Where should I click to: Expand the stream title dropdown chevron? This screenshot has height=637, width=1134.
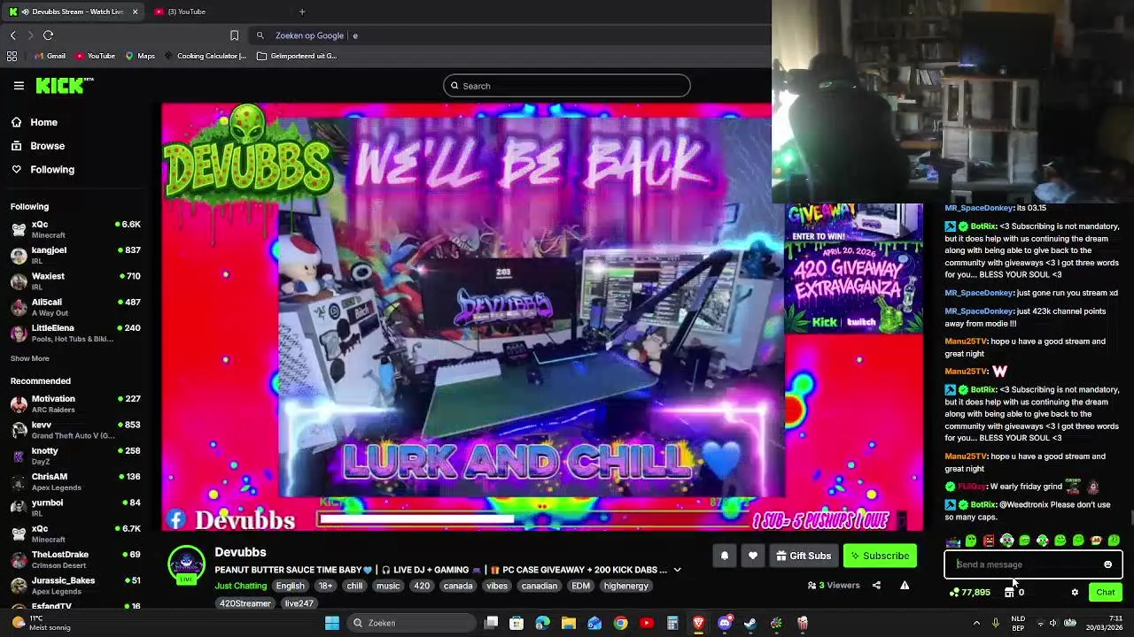pos(677,570)
